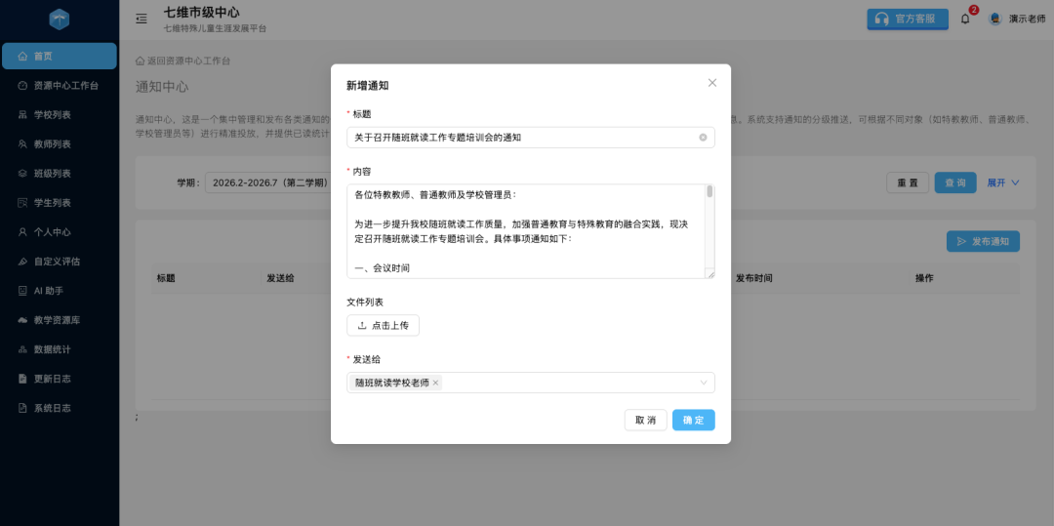The image size is (1054, 526).
Task: Click the 系统日志 icon
Action: [22, 408]
